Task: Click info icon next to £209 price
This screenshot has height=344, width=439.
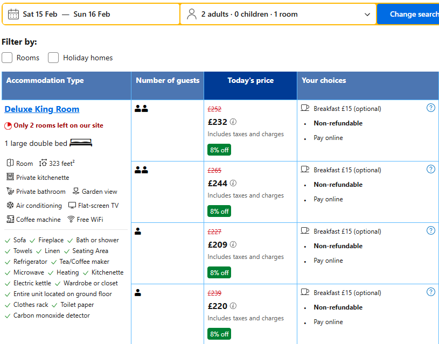Action: click(x=233, y=244)
